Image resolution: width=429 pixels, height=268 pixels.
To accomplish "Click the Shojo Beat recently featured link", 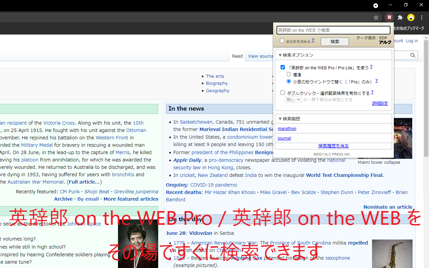I will (97, 192).
